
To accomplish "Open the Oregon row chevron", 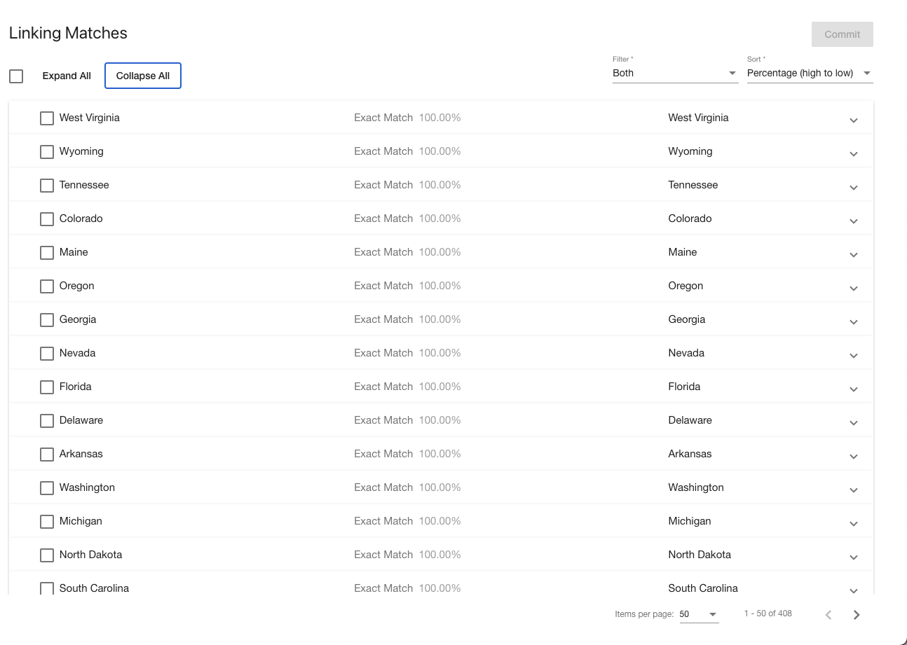I will tap(853, 288).
